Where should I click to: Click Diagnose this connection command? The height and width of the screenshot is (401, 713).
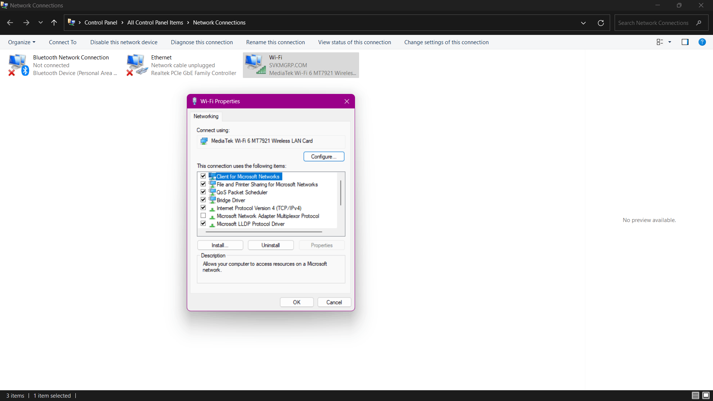202,42
